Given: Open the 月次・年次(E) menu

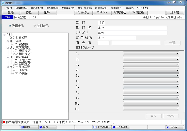Looking at the screenshot, I should [x=85, y=8].
